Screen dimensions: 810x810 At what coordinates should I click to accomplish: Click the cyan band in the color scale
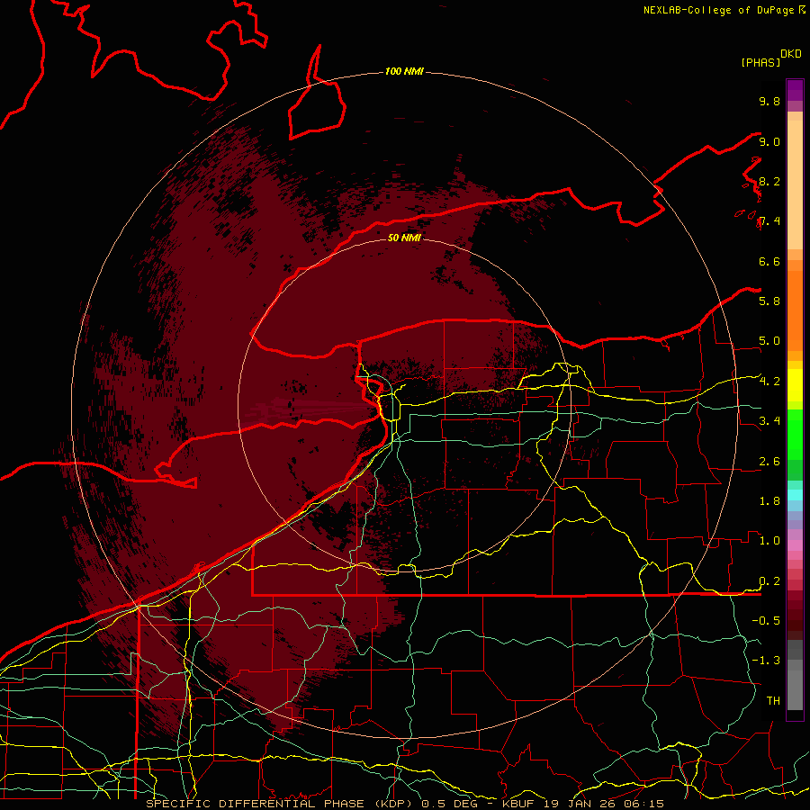coord(795,495)
